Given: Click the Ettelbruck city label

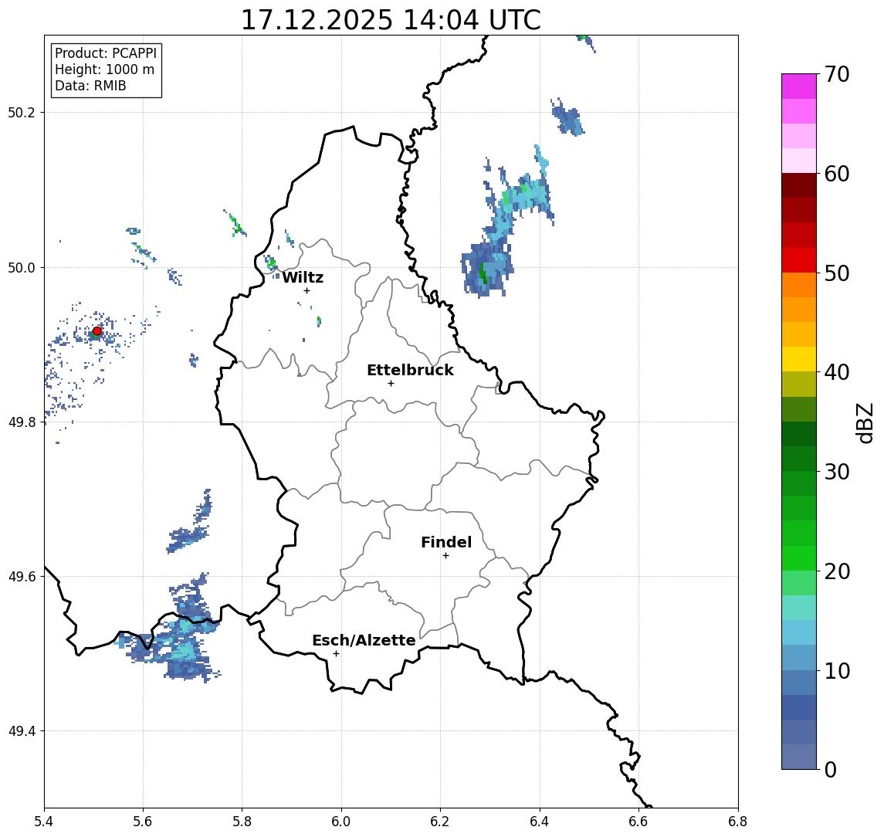Looking at the screenshot, I should click(x=411, y=370).
